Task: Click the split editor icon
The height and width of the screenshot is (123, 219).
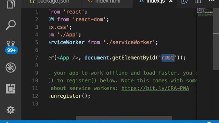Action: (198, 1)
